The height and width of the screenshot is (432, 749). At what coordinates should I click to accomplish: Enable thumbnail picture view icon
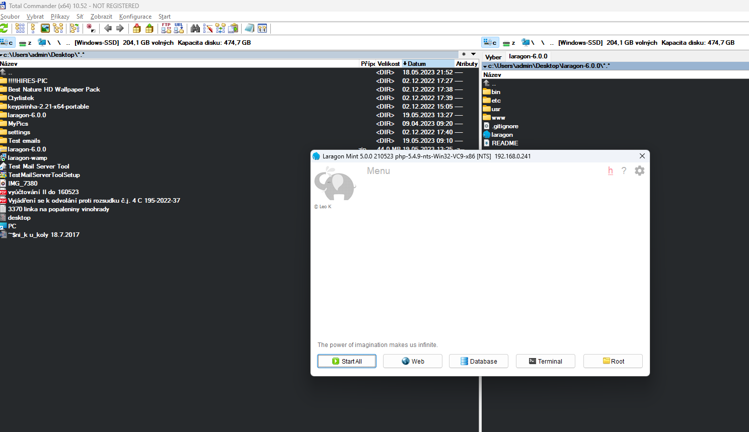(45, 29)
